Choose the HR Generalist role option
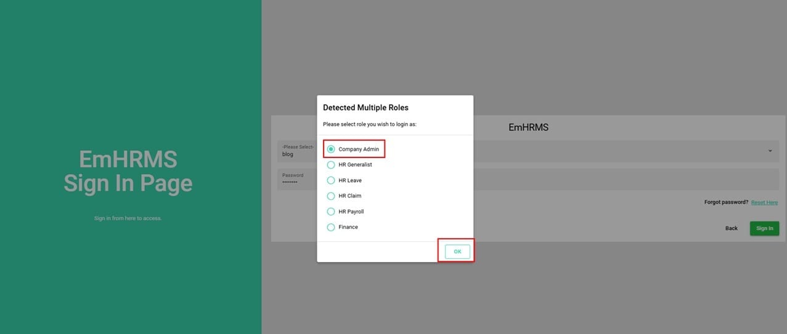Image resolution: width=787 pixels, height=334 pixels. click(331, 165)
